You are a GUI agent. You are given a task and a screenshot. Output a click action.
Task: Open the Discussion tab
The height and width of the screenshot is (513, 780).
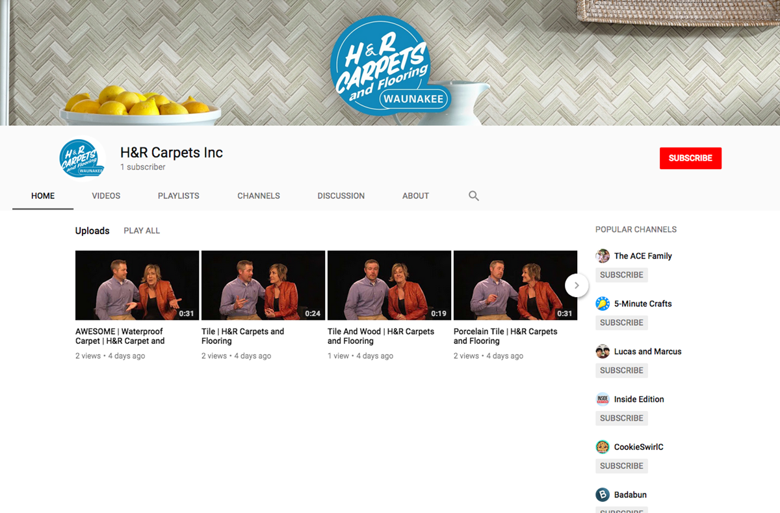(341, 196)
